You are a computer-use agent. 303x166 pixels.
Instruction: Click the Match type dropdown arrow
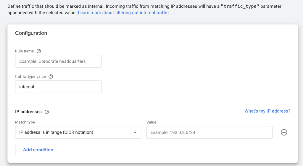[x=135, y=132]
